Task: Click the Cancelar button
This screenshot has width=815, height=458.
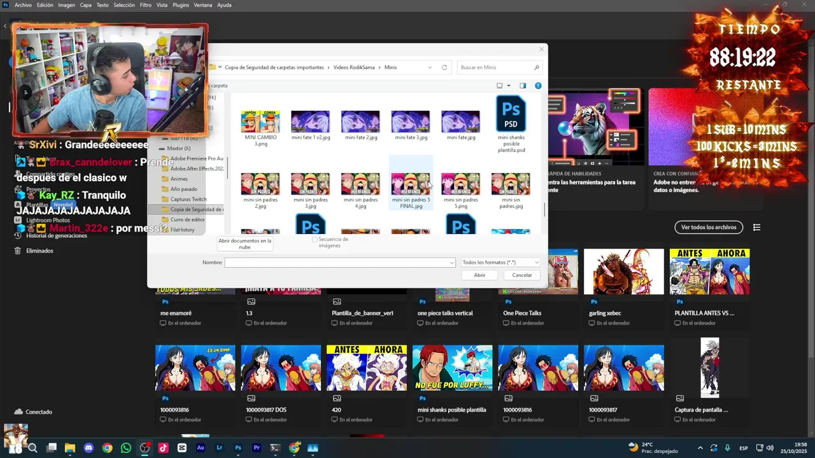Action: 522,275
